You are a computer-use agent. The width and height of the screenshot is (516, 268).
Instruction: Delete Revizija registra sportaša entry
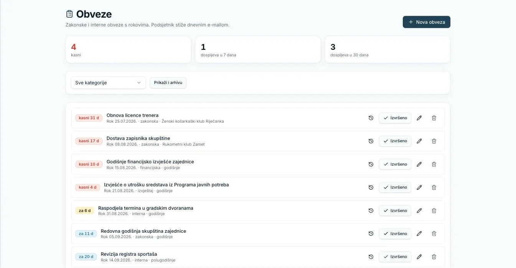coord(434,256)
